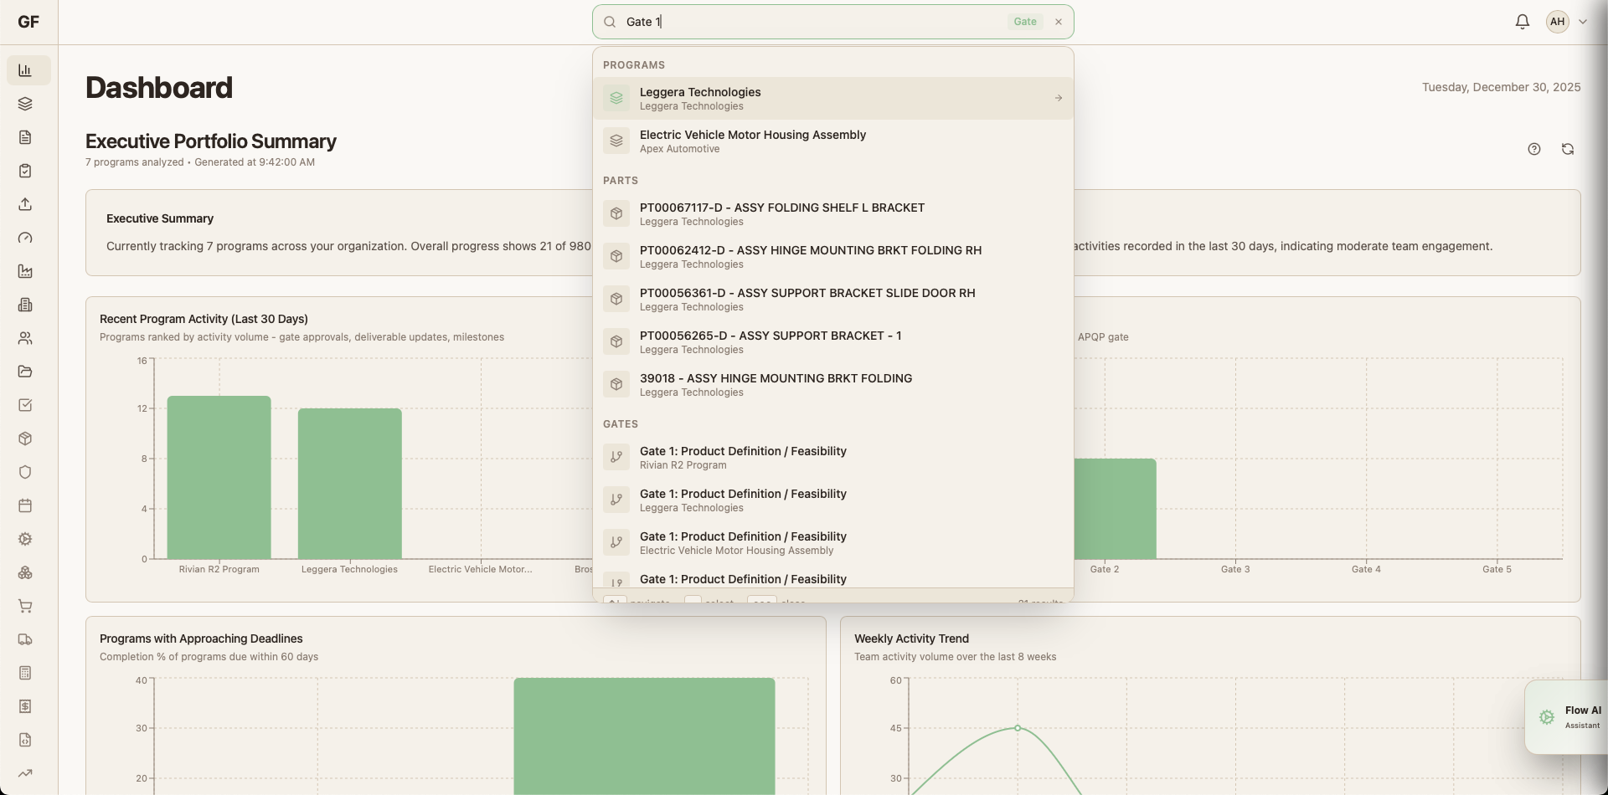Open the Parts cube icon in sidebar
Screen dimensions: 1608x795
click(25, 439)
